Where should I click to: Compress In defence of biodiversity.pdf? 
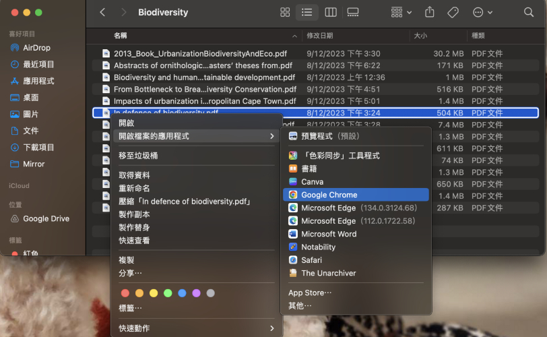coord(197,202)
